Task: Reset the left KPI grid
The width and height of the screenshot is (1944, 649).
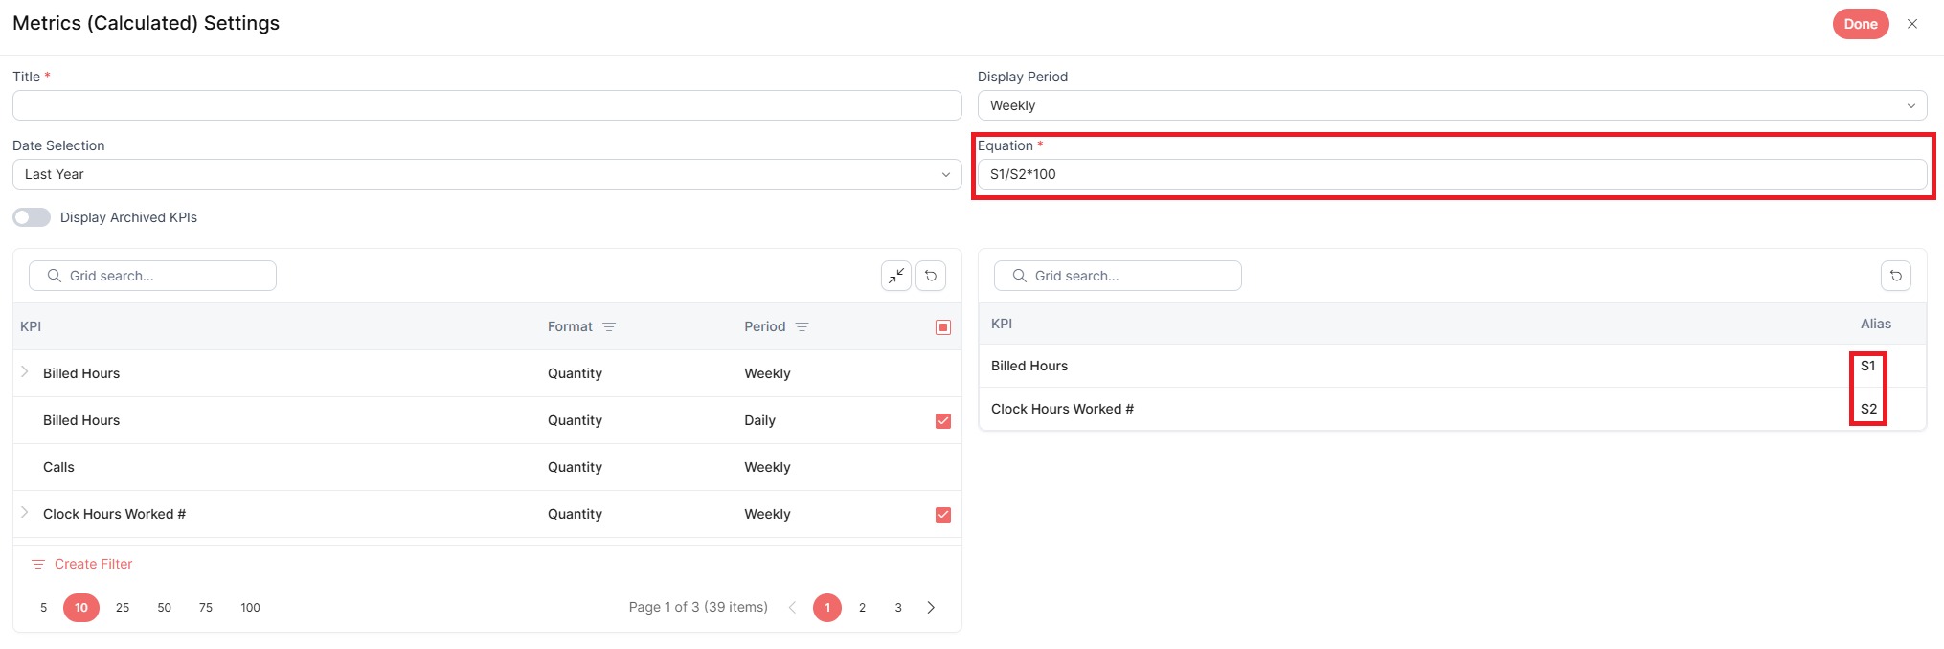Action: coord(931,276)
